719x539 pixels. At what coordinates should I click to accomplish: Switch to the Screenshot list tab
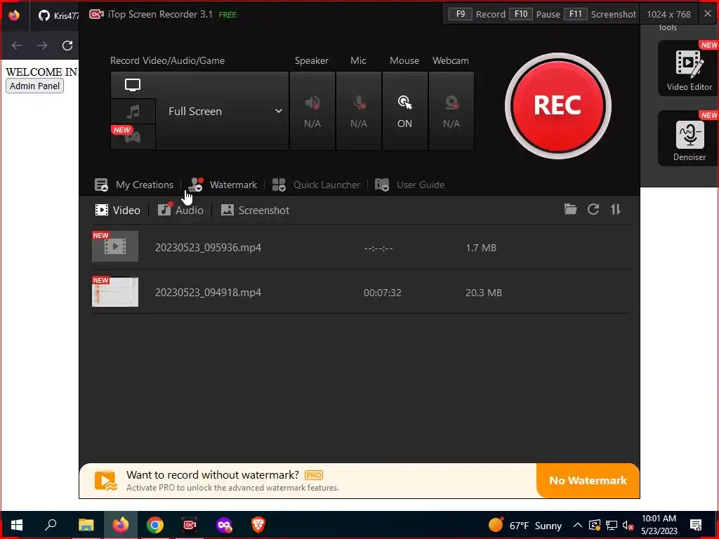[255, 210]
